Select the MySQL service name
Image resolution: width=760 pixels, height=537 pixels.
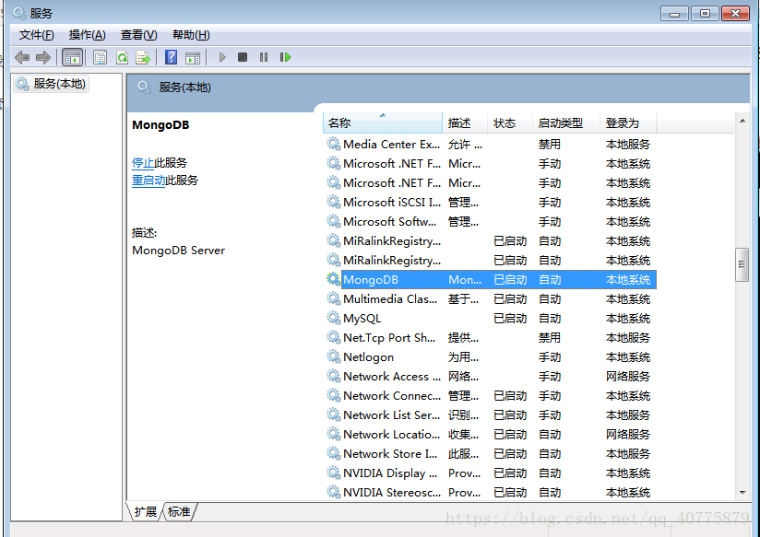pyautogui.click(x=362, y=319)
